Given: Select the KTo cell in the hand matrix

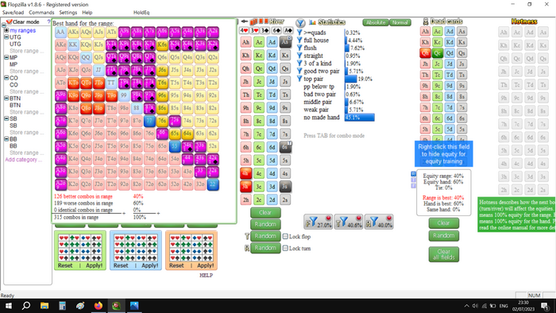Looking at the screenshot, I should click(x=73, y=83).
